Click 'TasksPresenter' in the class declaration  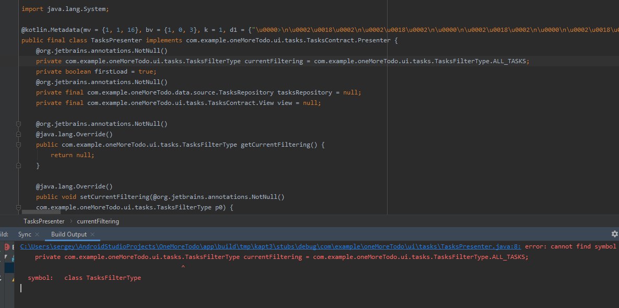click(116, 40)
